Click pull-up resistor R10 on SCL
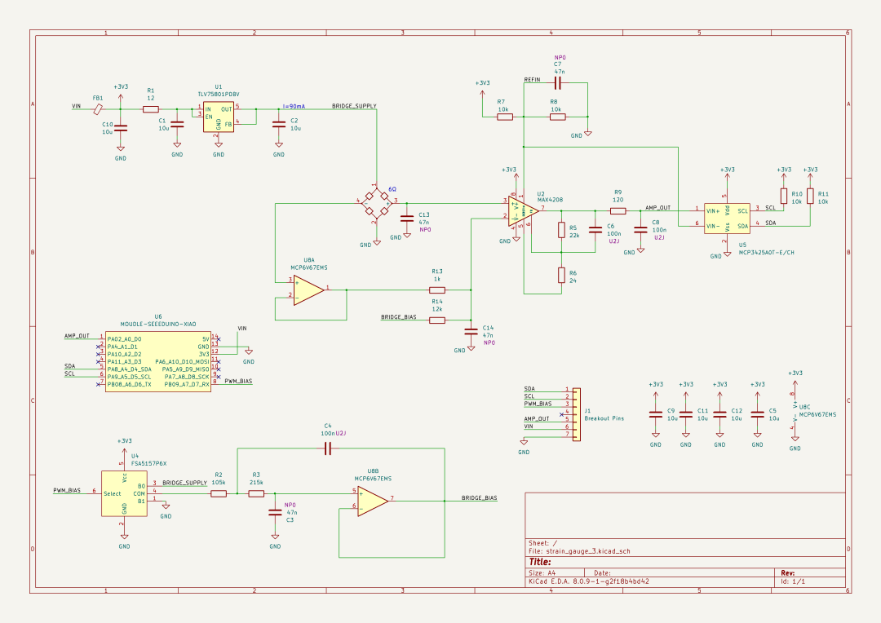The height and width of the screenshot is (623, 881). point(784,196)
